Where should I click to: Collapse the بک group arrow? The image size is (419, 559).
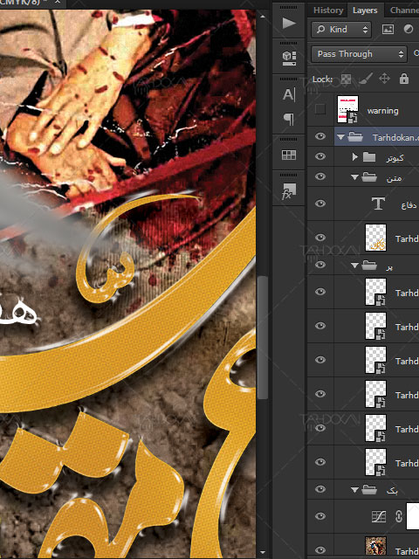[354, 490]
